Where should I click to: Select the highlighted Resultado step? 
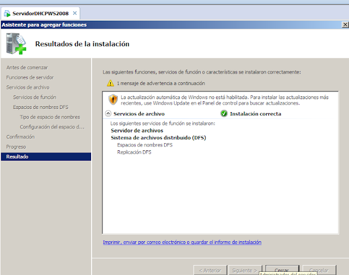46,156
